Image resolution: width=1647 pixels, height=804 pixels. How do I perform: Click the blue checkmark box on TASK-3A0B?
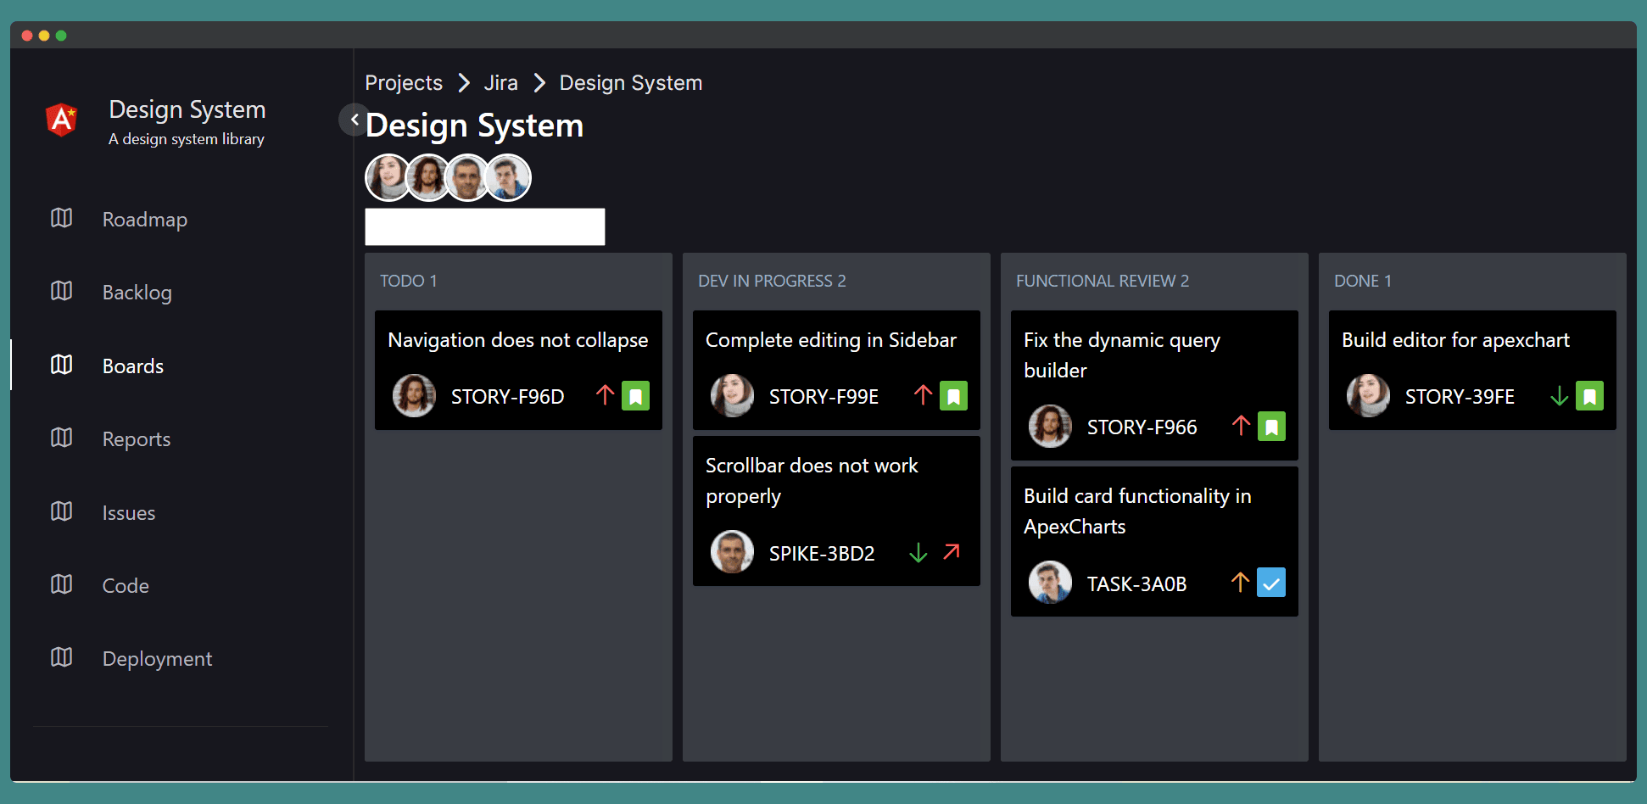pos(1270,583)
